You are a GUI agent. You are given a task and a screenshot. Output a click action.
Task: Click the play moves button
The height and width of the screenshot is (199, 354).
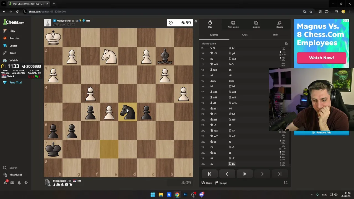pyautogui.click(x=245, y=174)
